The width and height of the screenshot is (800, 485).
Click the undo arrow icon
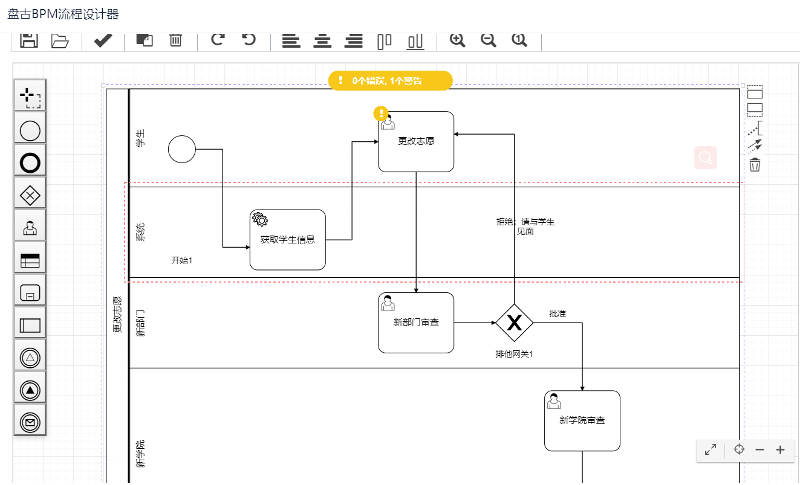(x=249, y=40)
